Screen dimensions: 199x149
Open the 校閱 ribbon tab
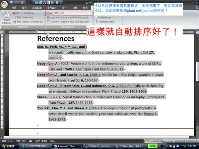coord(75,8)
